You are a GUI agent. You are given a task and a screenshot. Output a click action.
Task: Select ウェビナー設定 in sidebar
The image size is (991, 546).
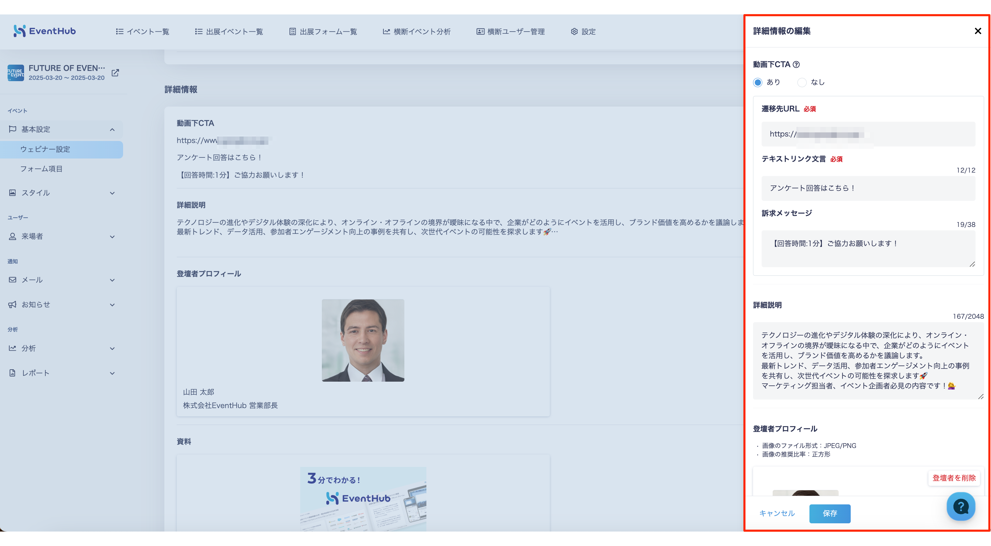pyautogui.click(x=62, y=149)
